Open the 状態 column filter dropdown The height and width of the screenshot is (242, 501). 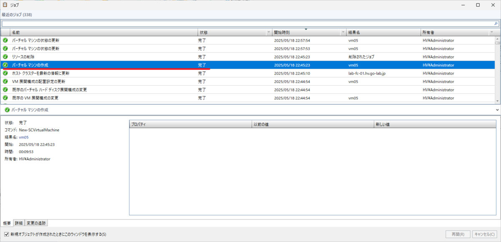pyautogui.click(x=268, y=32)
